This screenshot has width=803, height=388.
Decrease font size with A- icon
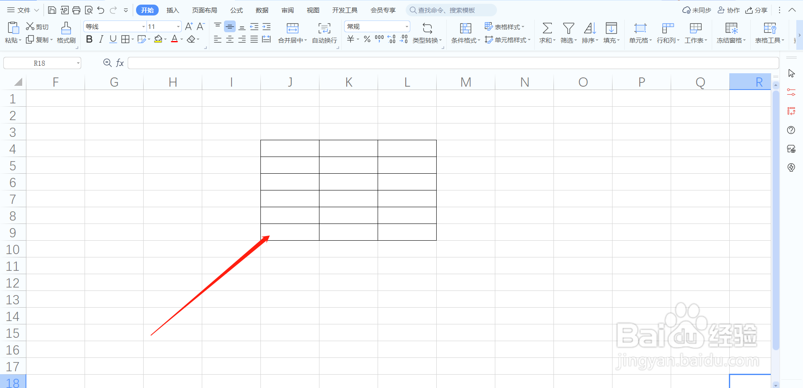pos(201,26)
